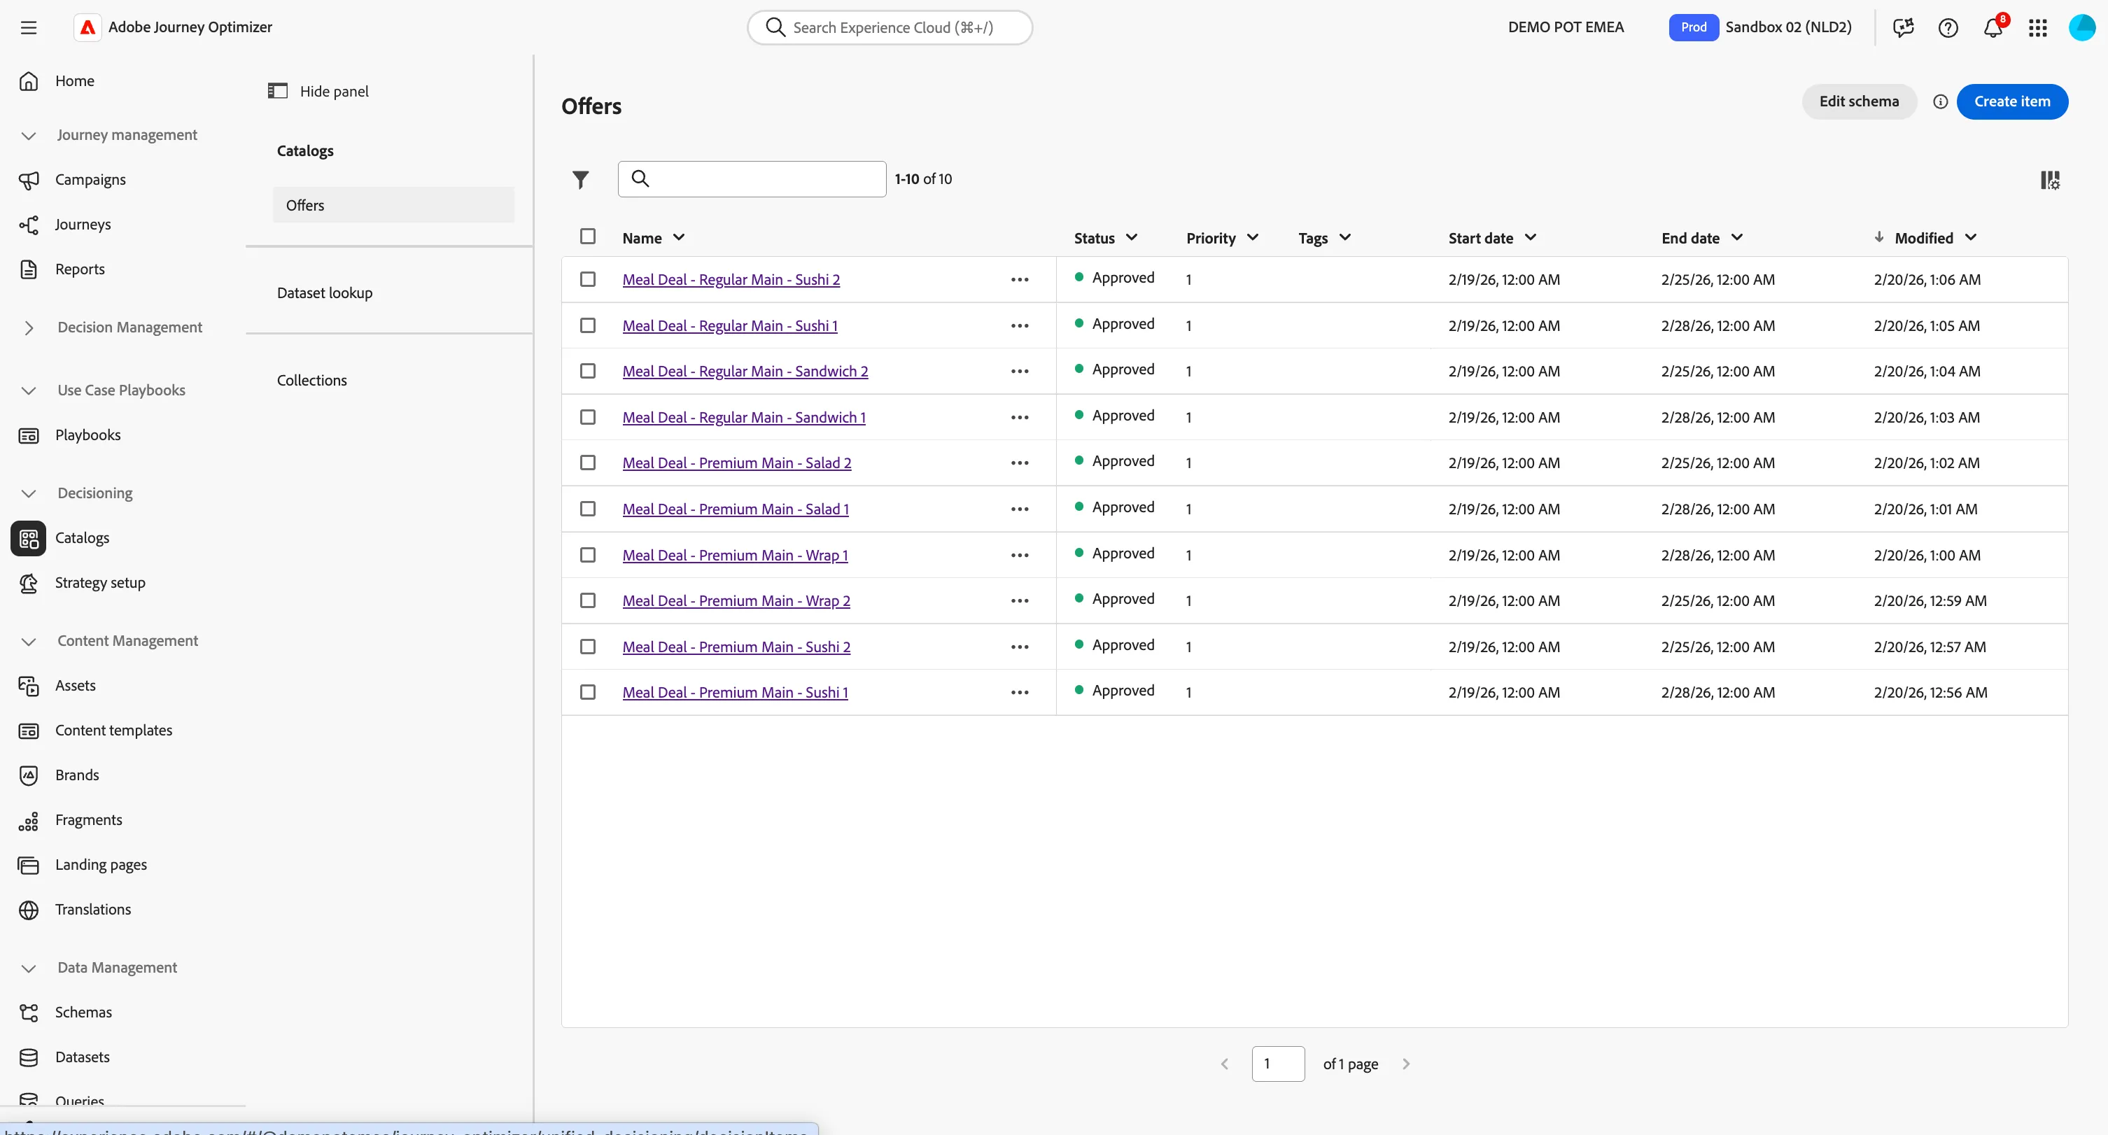Open more actions for Regular Main - Sushi 2
2108x1135 pixels.
click(1020, 280)
